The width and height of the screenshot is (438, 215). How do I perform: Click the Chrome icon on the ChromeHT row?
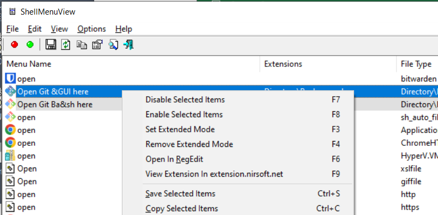pyautogui.click(x=10, y=143)
